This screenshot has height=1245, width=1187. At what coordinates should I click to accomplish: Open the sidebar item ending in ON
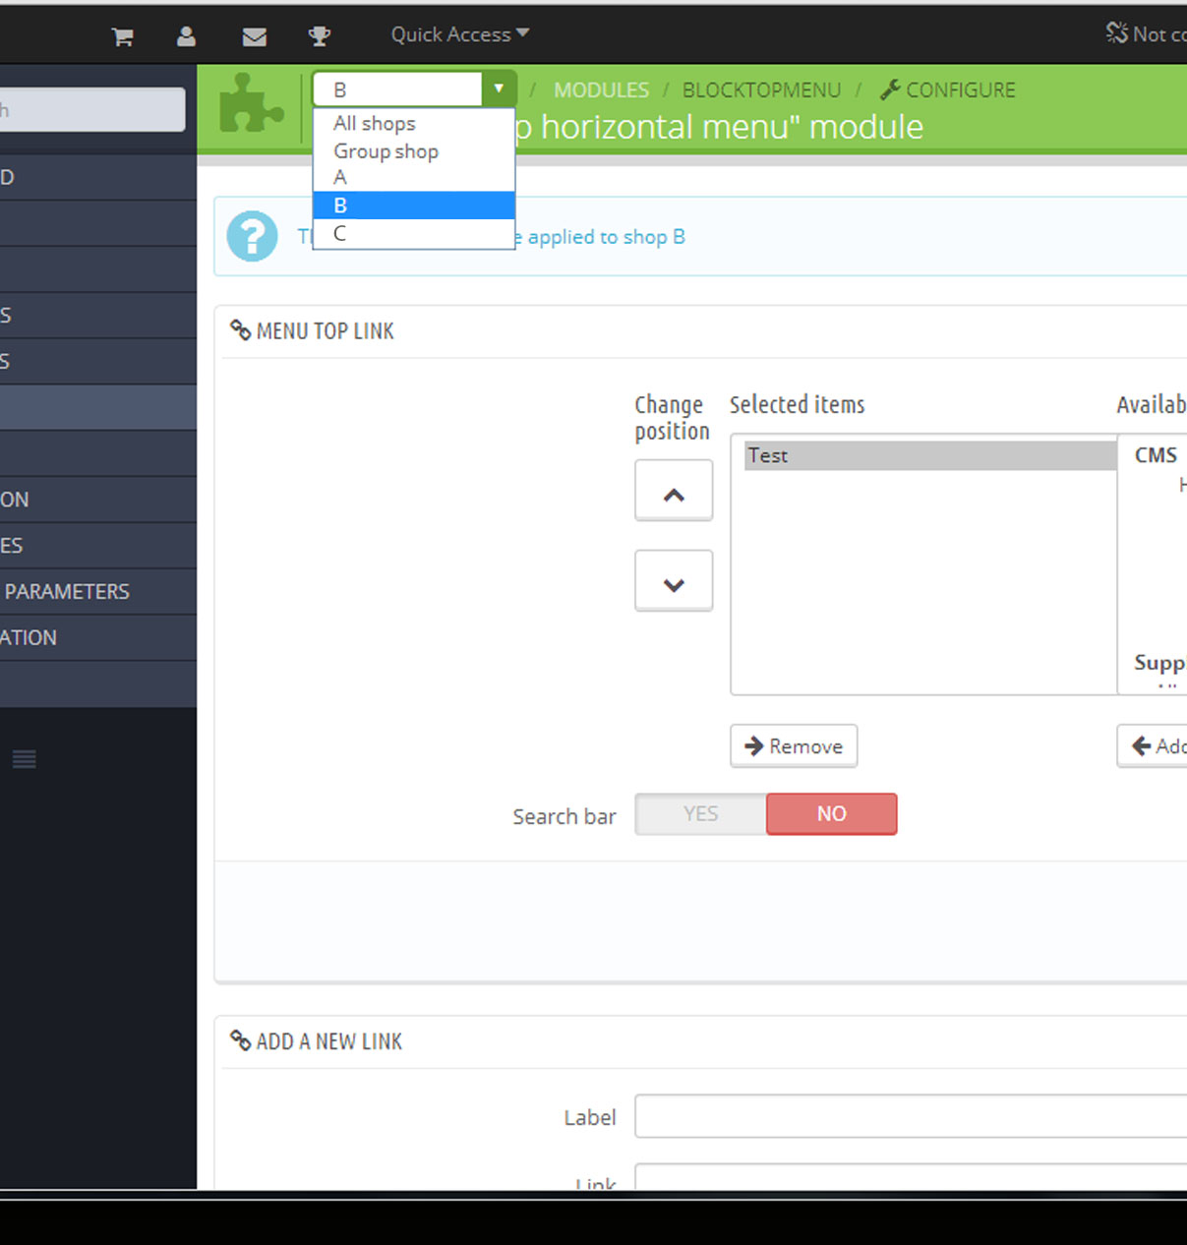pyautogui.click(x=98, y=500)
